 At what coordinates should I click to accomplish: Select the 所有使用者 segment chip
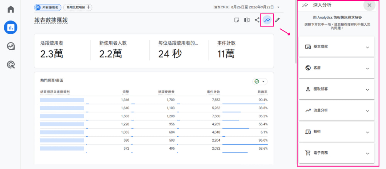pyautogui.click(x=48, y=7)
